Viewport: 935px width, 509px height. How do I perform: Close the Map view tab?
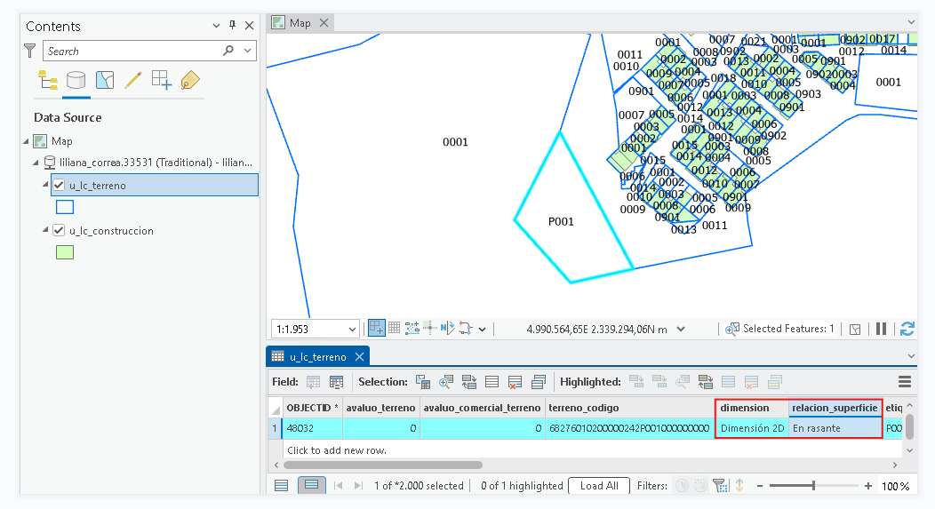pos(324,22)
